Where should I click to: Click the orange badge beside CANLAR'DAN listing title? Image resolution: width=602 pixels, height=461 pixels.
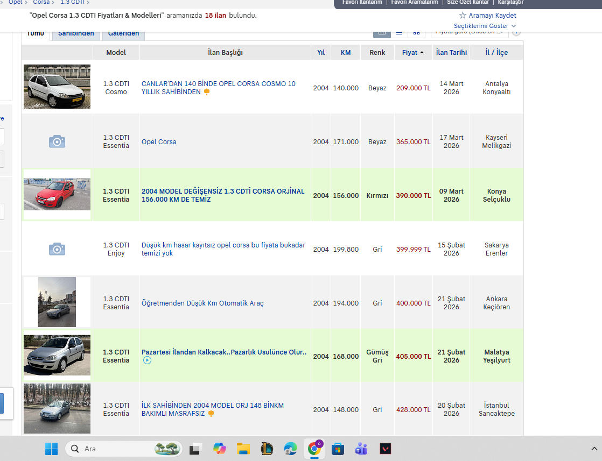(x=207, y=91)
